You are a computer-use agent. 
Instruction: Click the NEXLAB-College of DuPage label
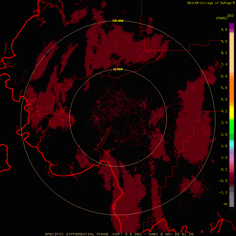point(209,3)
